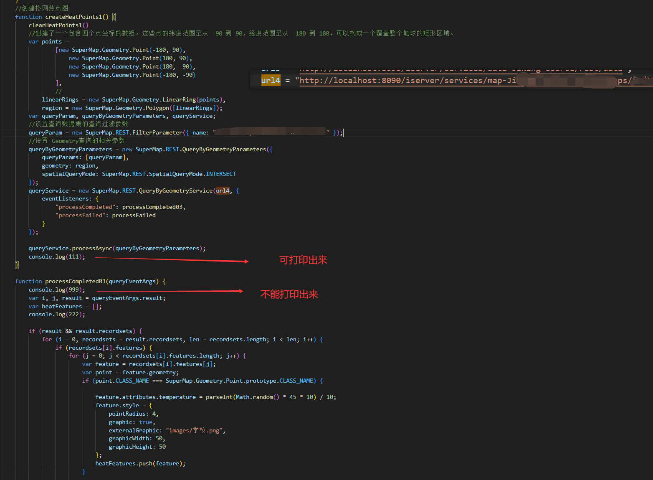653x480 pixels.
Task: Click SpatialQueryMode.INTERSECT text
Action: (x=192, y=174)
